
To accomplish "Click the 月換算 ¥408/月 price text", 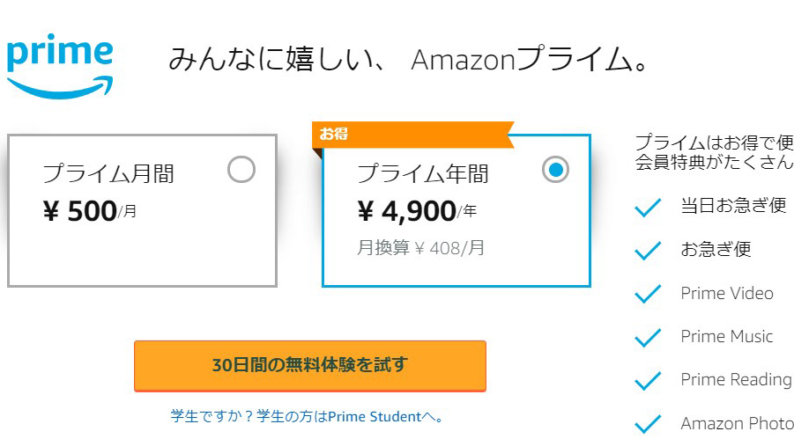I will click(x=420, y=248).
